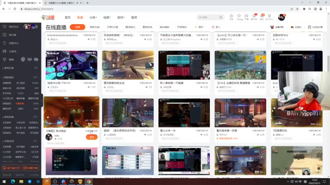This screenshot has height=185, width=330.
Task: Click the Windows Start button
Action: click(x=4, y=182)
